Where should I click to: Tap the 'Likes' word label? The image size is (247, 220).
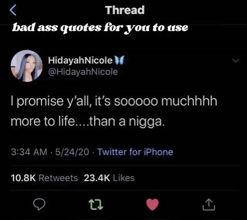[x=124, y=178]
